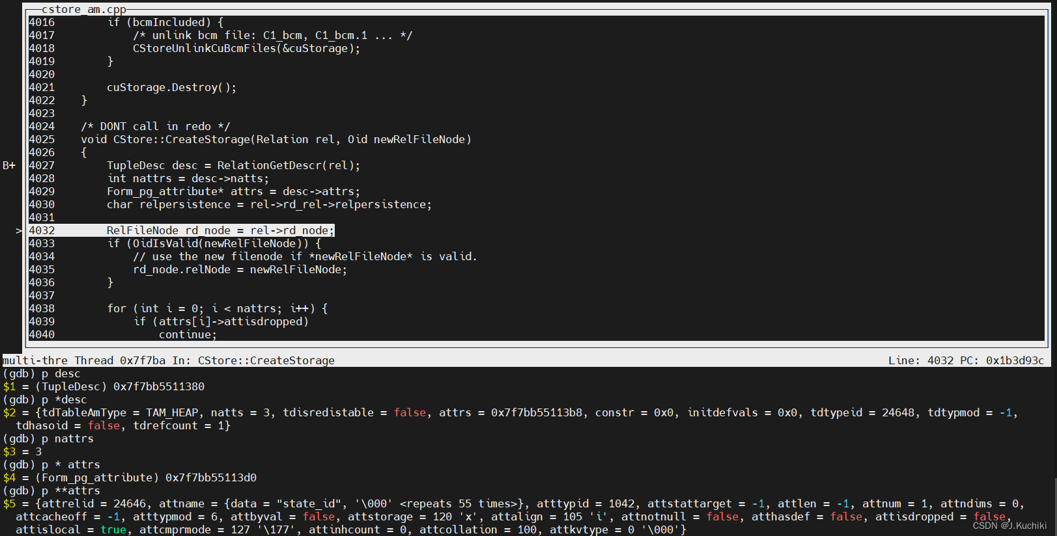Screen dimensions: 1057x536
Task: Click 'tdTableAmType = TAM_HEAP' in $2 output
Action: click(120, 412)
